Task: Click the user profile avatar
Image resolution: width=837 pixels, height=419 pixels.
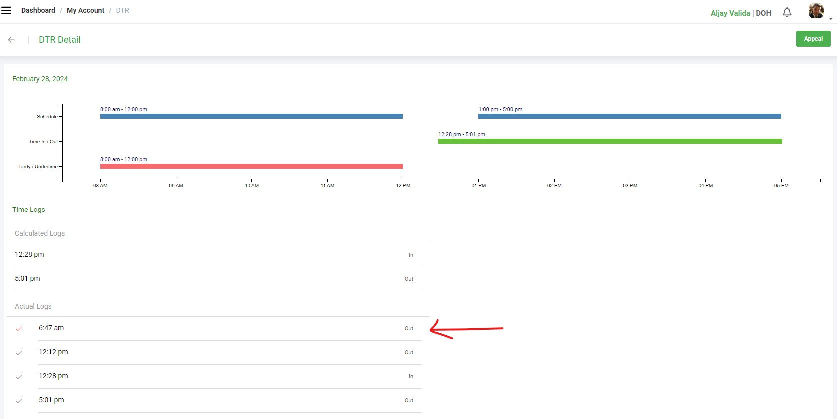Action: [816, 11]
